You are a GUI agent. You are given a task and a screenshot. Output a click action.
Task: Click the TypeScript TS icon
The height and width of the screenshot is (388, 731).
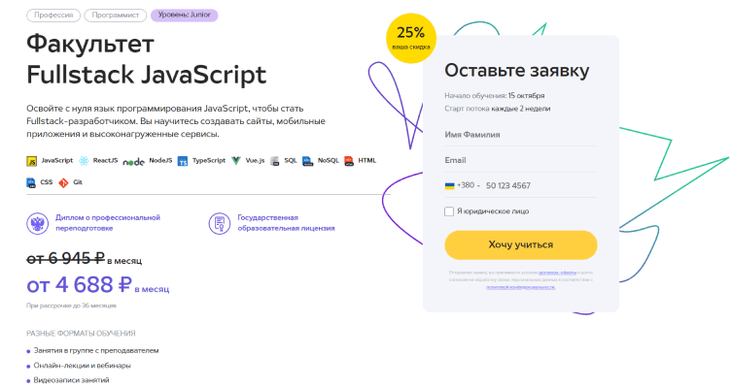(x=183, y=161)
